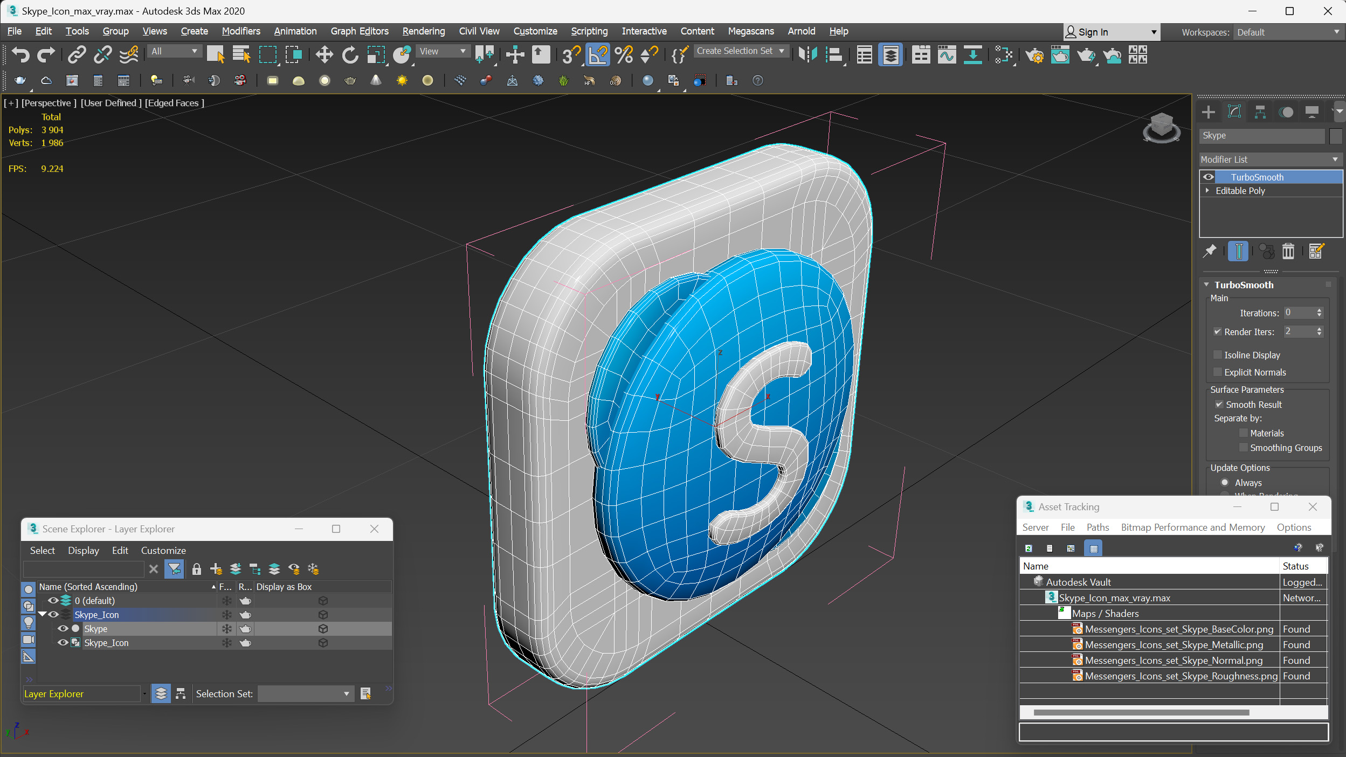1346x757 pixels.
Task: Click the Scene Explorer search field
Action: point(84,569)
